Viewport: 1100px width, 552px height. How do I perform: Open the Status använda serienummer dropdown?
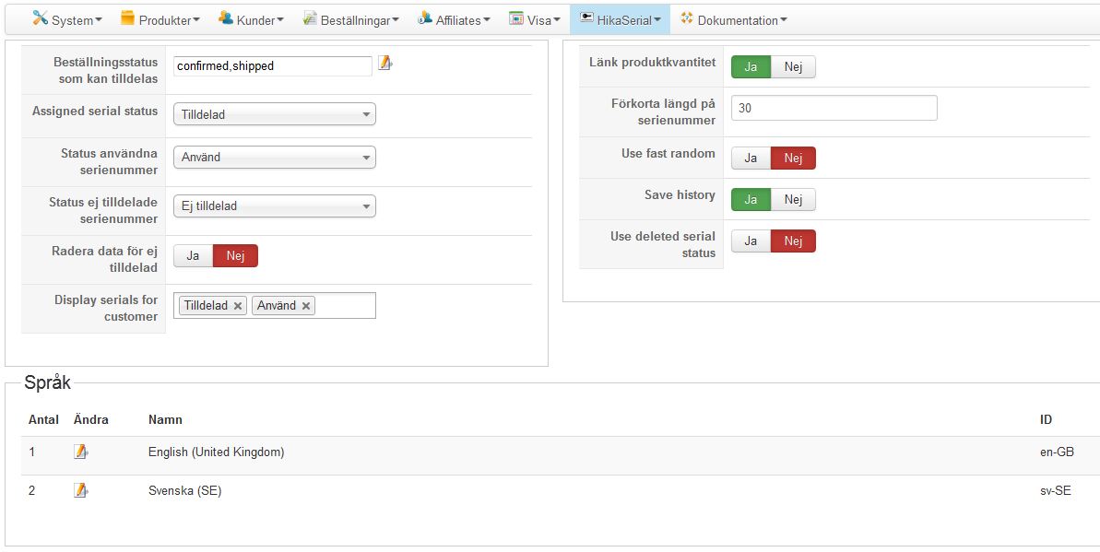click(274, 157)
